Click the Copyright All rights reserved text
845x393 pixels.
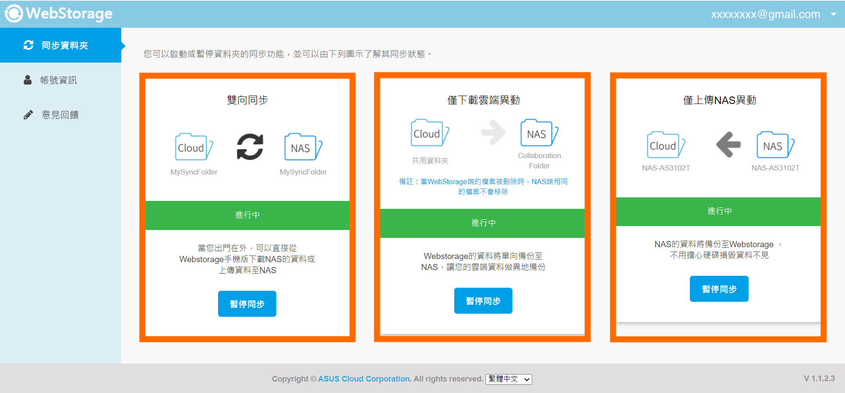point(378,379)
